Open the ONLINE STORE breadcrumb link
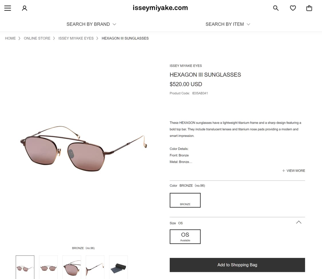This screenshot has width=322, height=279. point(37,38)
